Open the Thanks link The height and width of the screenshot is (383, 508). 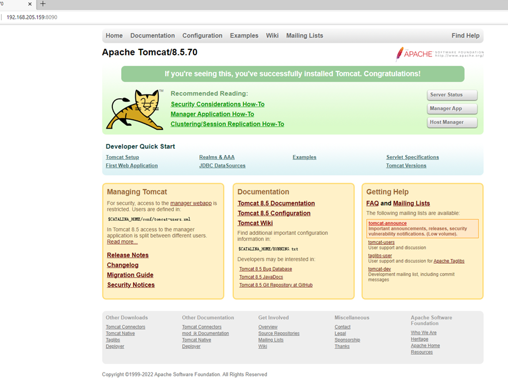[x=342, y=347]
